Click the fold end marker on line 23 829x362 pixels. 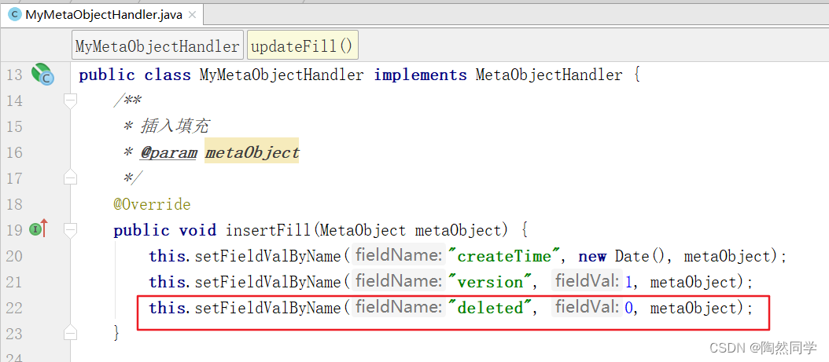[x=71, y=334]
